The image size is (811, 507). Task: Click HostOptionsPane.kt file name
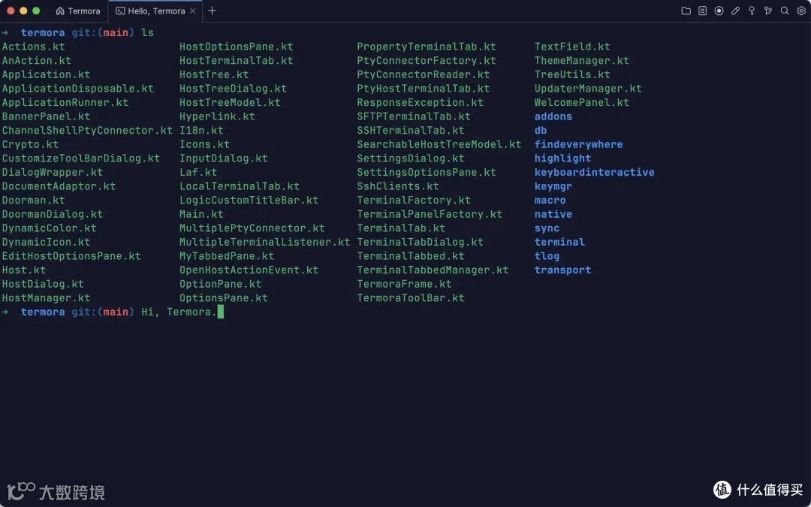237,47
